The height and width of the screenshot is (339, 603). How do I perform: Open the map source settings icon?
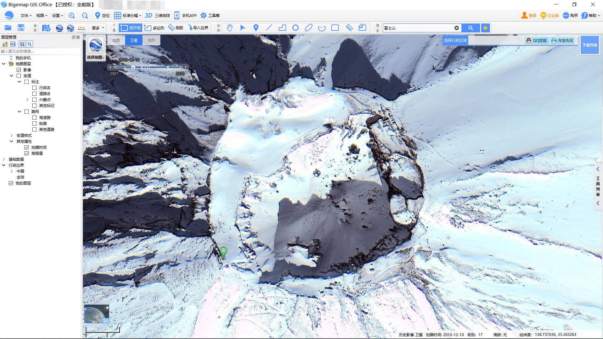46,28
